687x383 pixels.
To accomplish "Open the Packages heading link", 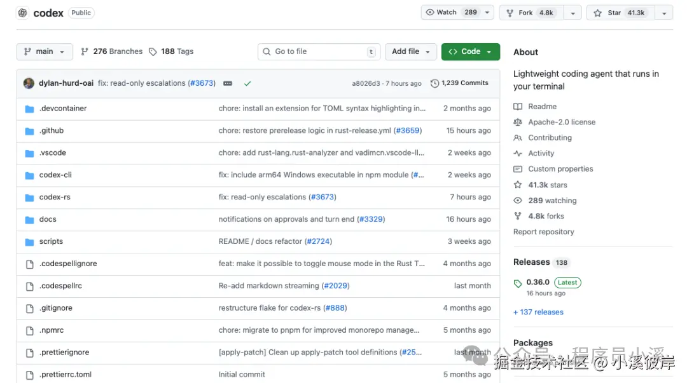I will pos(533,343).
